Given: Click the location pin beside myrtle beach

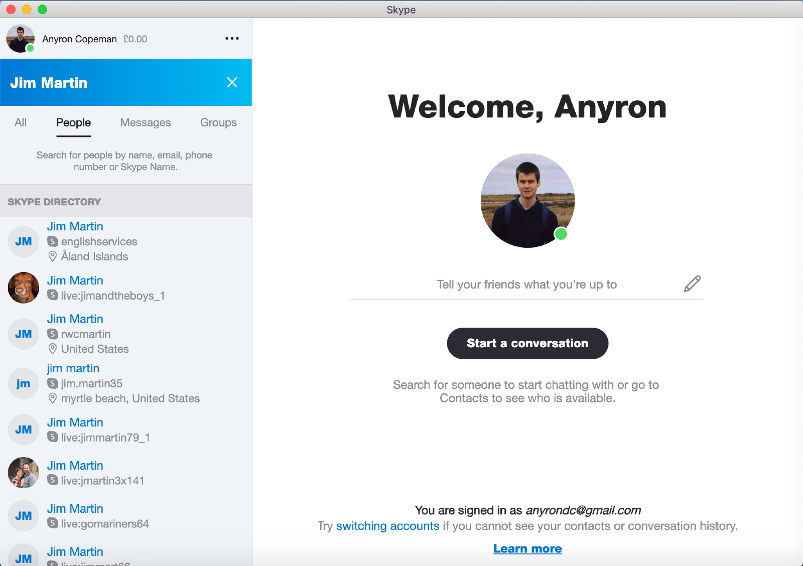Looking at the screenshot, I should (x=53, y=398).
